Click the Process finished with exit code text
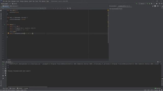 (19, 71)
